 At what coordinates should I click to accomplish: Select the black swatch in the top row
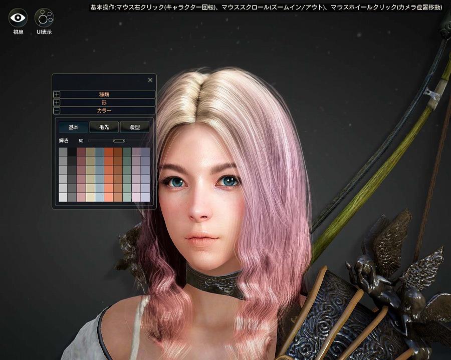click(73, 151)
